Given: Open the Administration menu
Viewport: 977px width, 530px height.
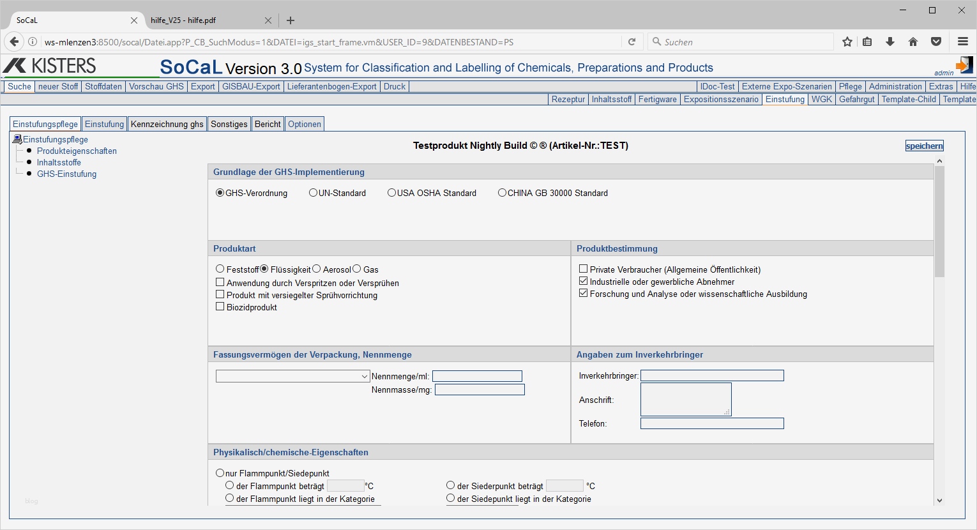Looking at the screenshot, I should coord(895,86).
